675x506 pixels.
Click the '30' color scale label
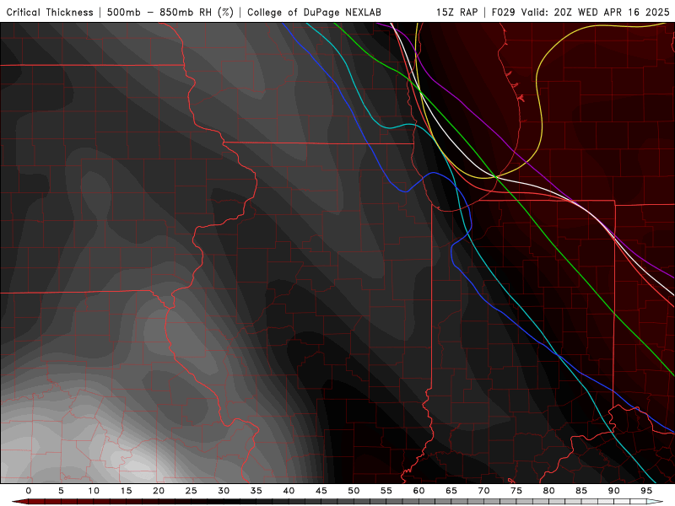pos(224,491)
